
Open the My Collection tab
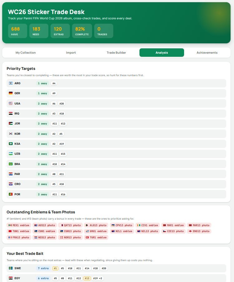click(x=26, y=52)
